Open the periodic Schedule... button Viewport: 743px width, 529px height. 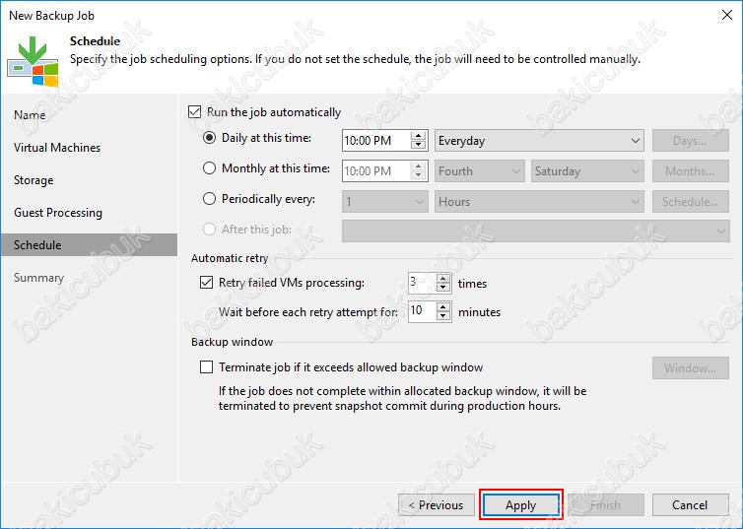point(691,202)
